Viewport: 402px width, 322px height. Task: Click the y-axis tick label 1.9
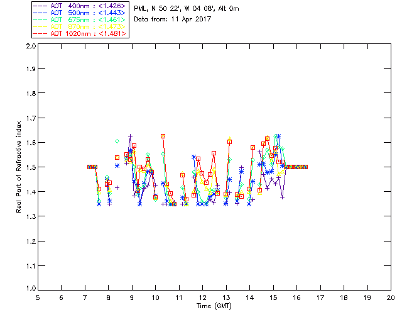[31, 69]
